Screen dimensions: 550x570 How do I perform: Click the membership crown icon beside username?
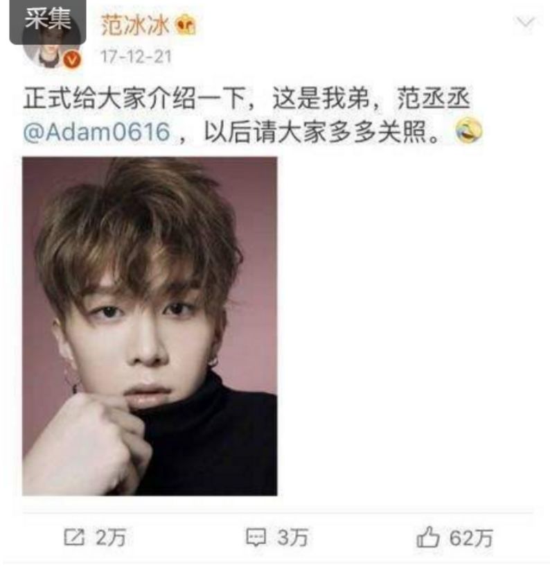tap(186, 26)
